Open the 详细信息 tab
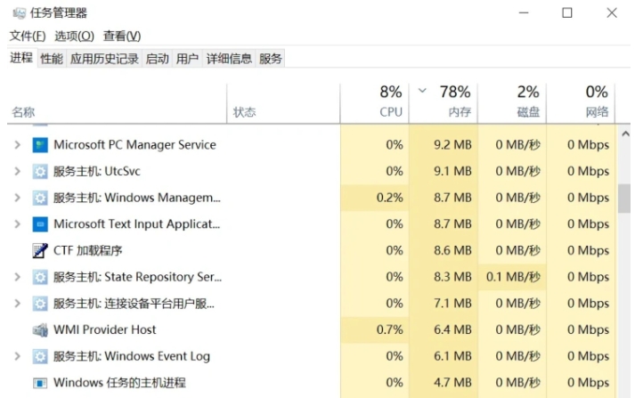635x398 pixels. 229,59
